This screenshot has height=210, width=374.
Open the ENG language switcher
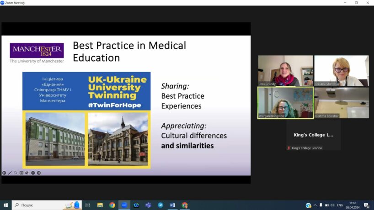340,205
